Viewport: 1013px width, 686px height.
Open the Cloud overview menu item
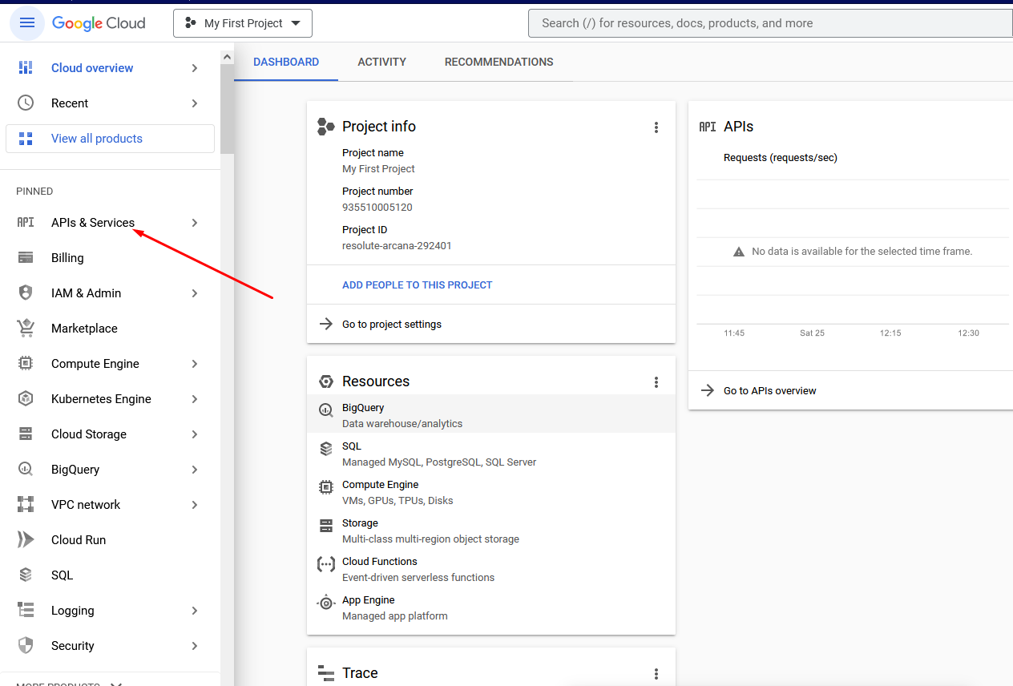[x=110, y=68]
